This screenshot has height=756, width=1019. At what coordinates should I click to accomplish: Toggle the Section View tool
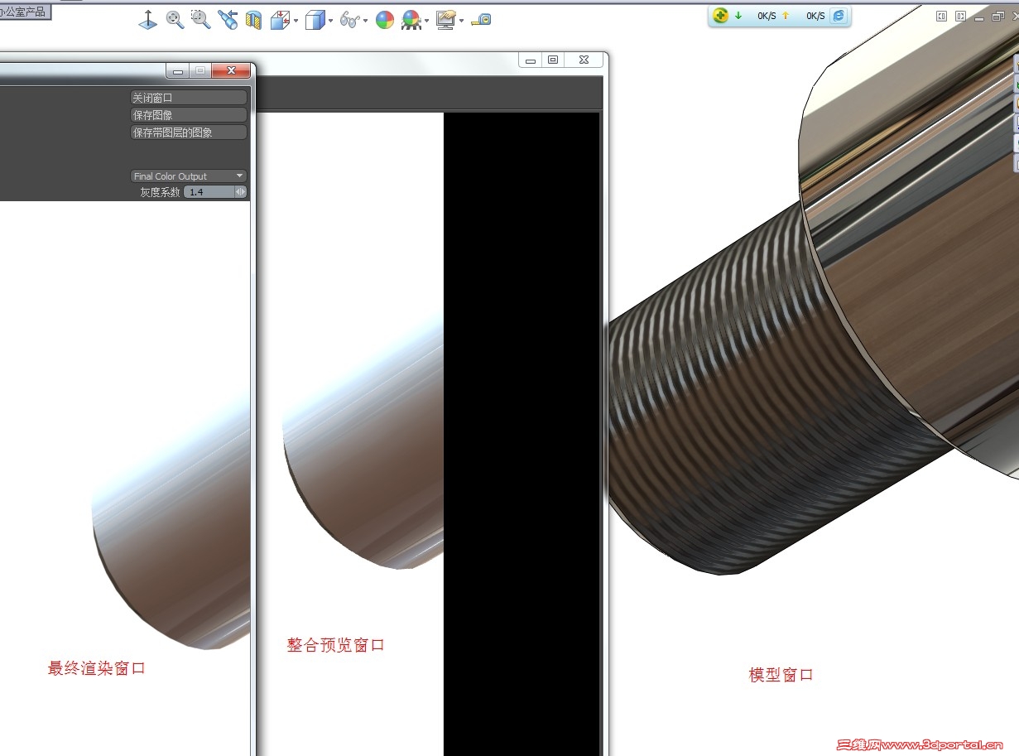(254, 21)
